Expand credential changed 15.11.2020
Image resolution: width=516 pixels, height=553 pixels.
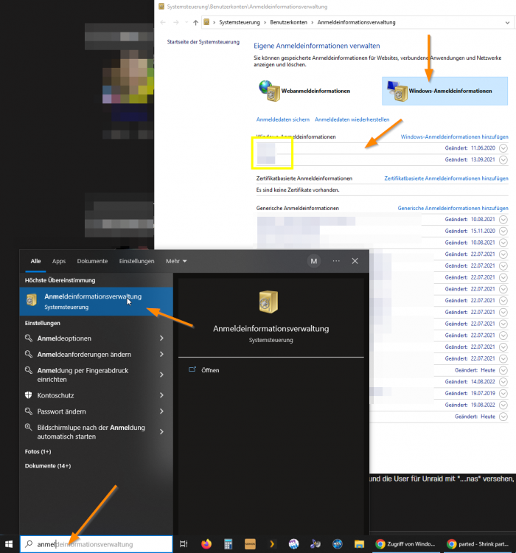(503, 231)
